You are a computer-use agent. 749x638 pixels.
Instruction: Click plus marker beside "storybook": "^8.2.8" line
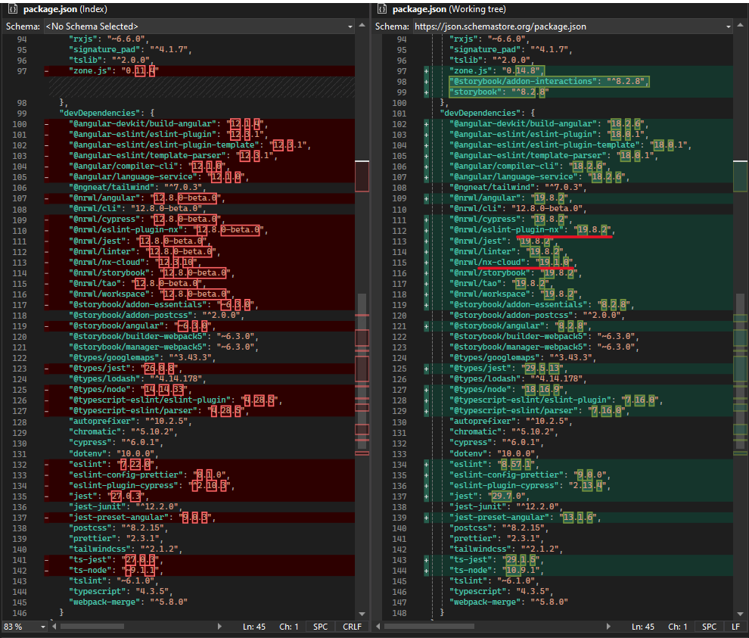pos(426,92)
